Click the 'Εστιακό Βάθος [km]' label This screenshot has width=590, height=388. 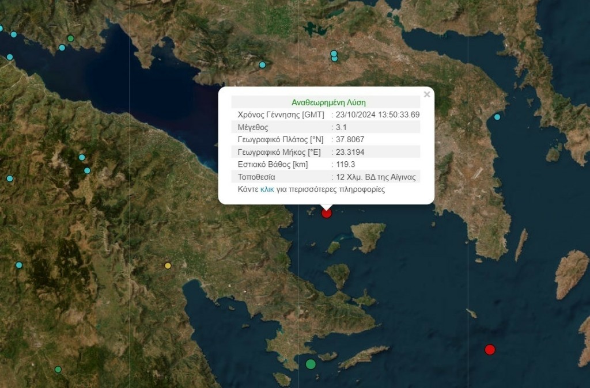click(x=273, y=164)
